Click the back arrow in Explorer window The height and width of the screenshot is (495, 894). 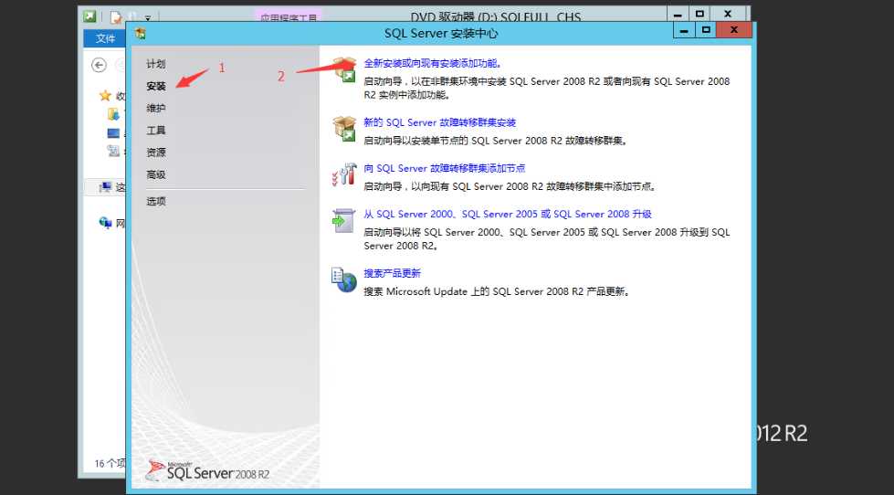click(x=99, y=65)
